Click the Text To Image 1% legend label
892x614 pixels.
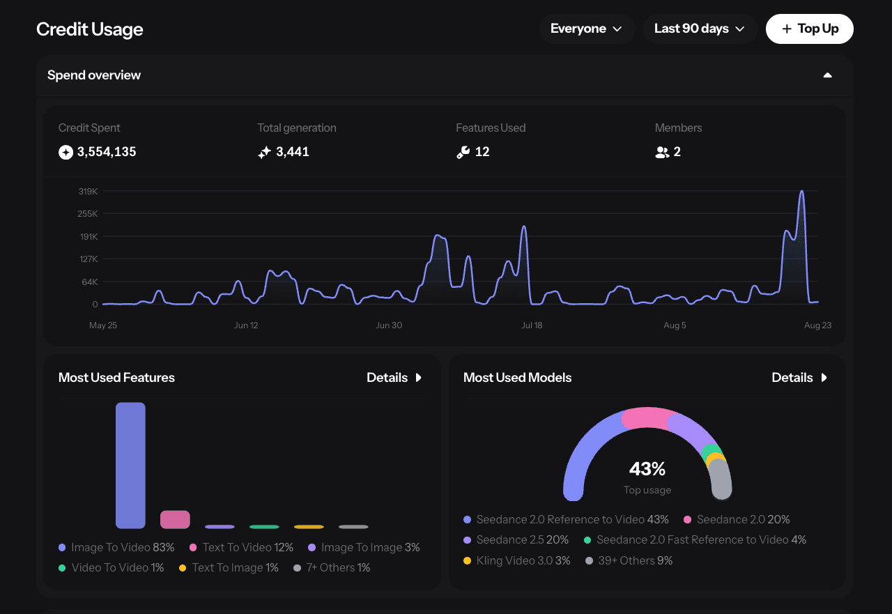[x=236, y=568]
